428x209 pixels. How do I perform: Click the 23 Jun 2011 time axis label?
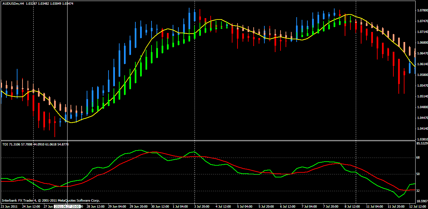pos(9,207)
